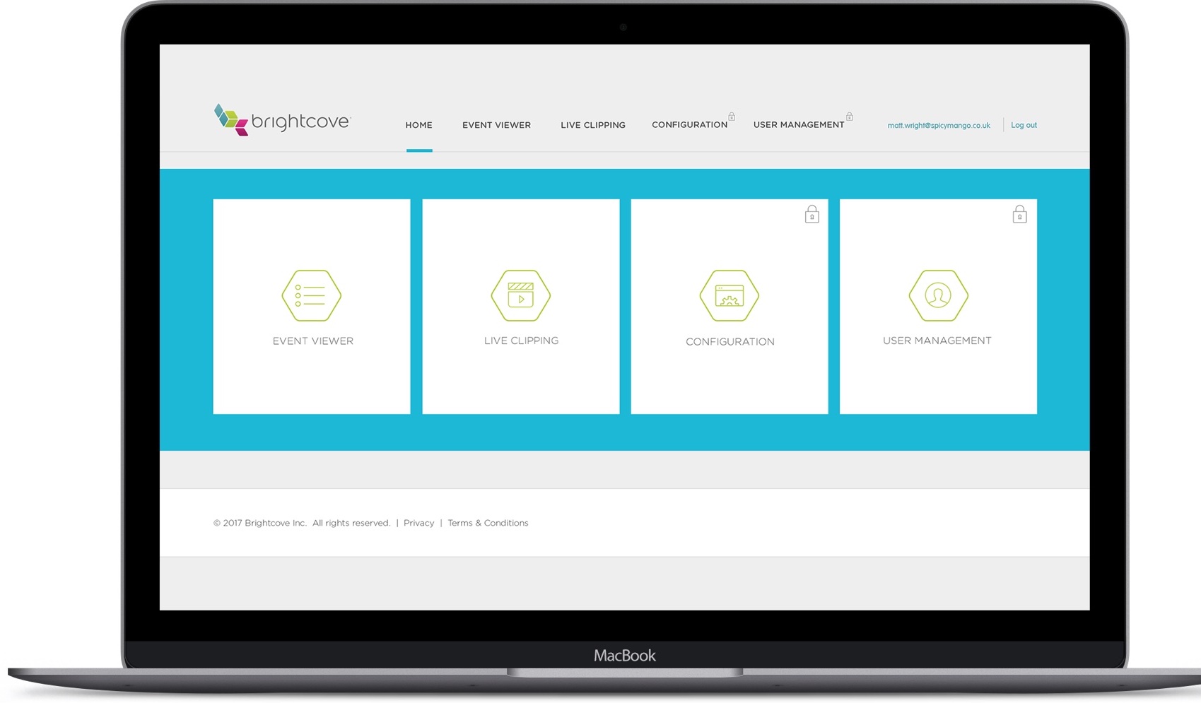1201x703 pixels.
Task: Open Live Clipping from the top navigation bar
Action: [592, 125]
